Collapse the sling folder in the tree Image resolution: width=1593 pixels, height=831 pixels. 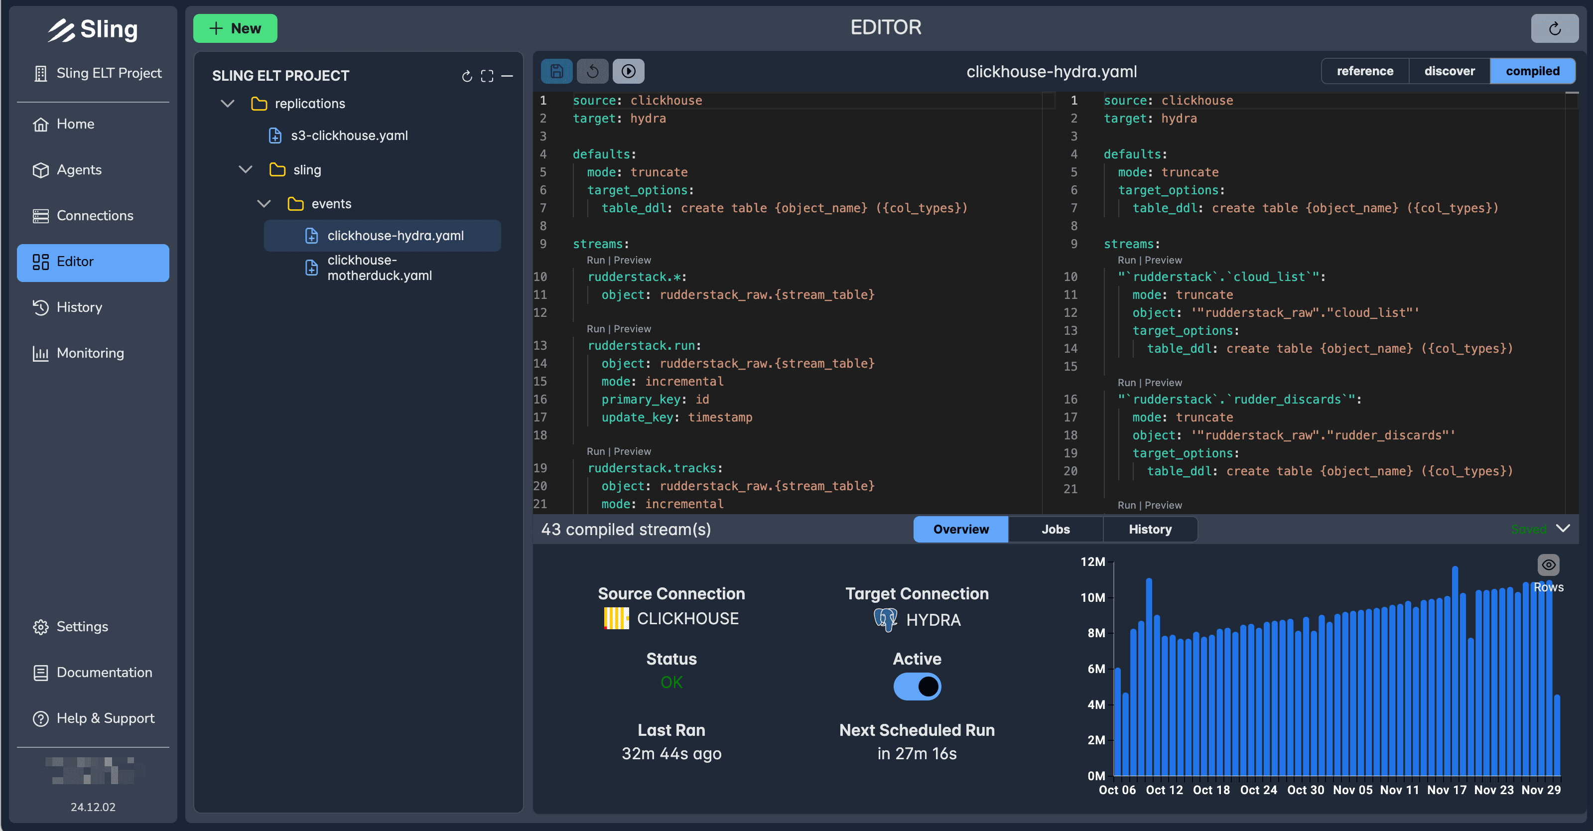pyautogui.click(x=246, y=169)
